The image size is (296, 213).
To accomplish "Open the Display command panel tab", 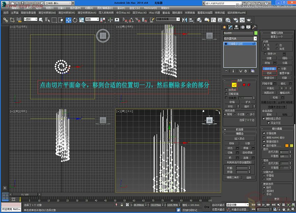I will coord(248,27).
